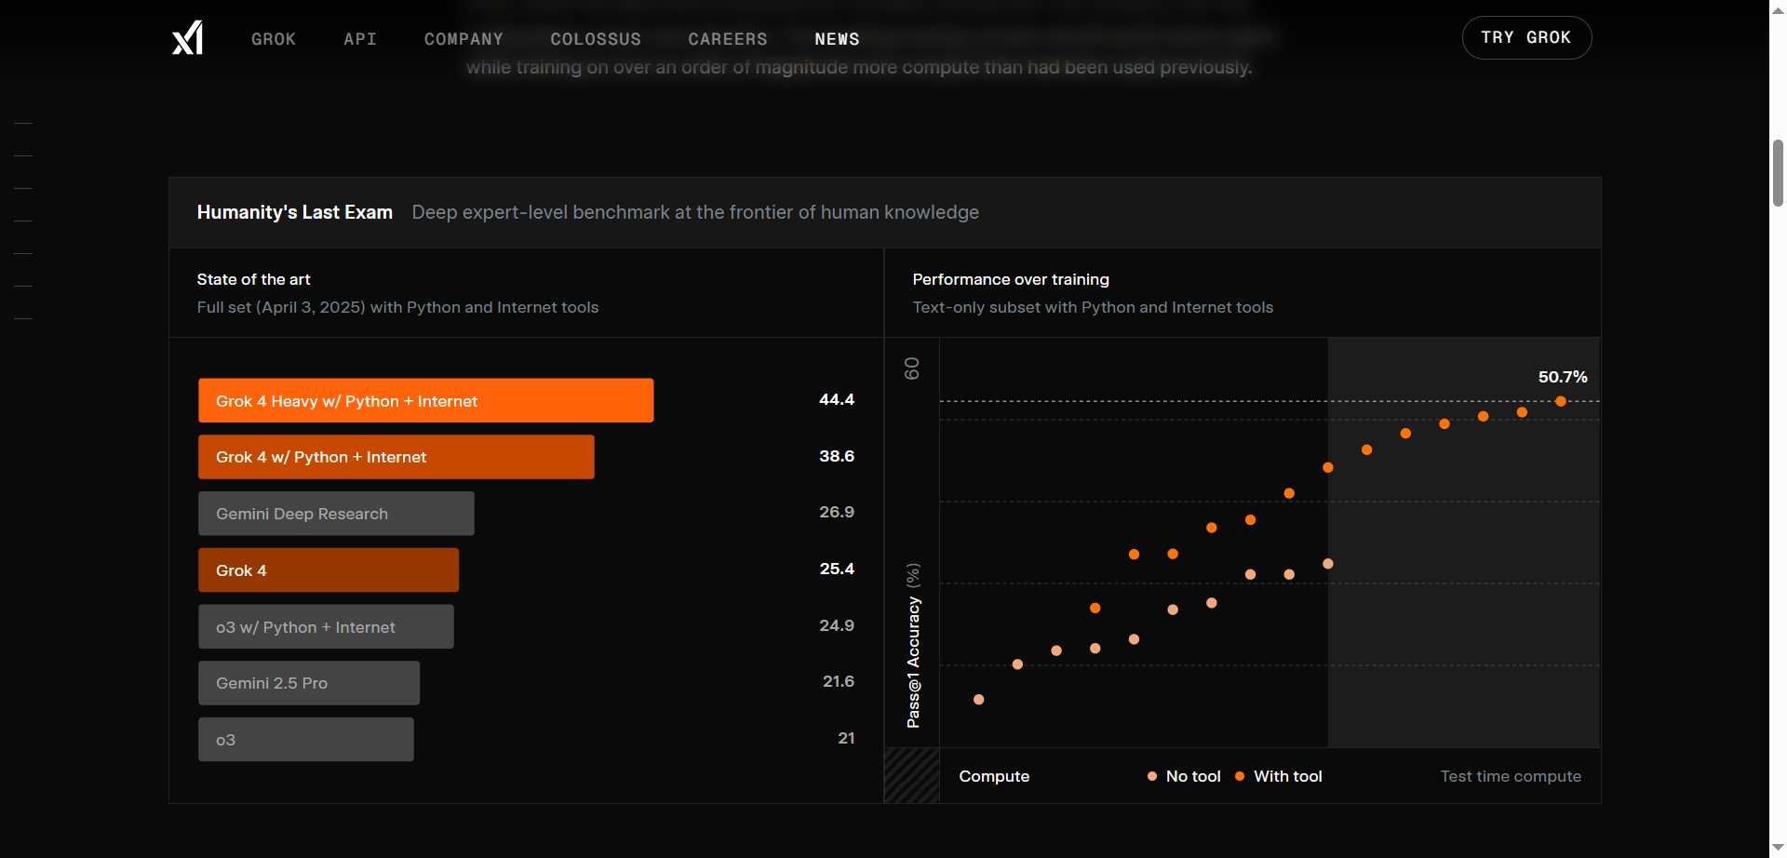The width and height of the screenshot is (1787, 858).
Task: Select the NEWS navigation item
Action: click(x=837, y=39)
